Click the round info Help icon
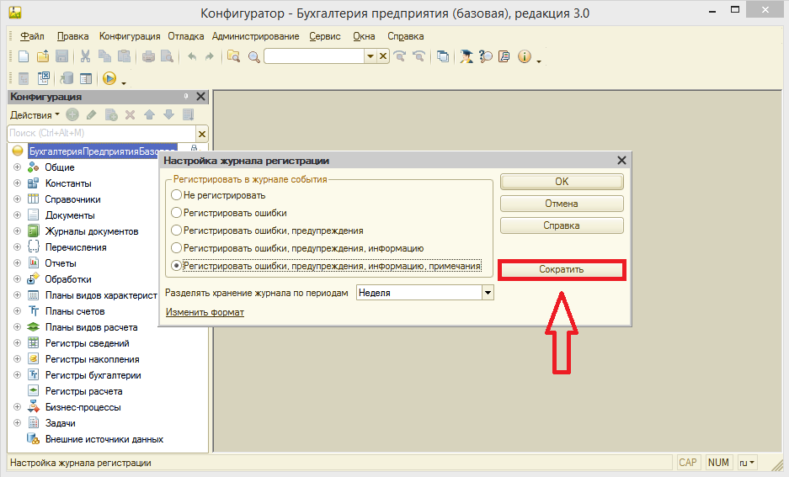789x477 pixels. [x=524, y=57]
